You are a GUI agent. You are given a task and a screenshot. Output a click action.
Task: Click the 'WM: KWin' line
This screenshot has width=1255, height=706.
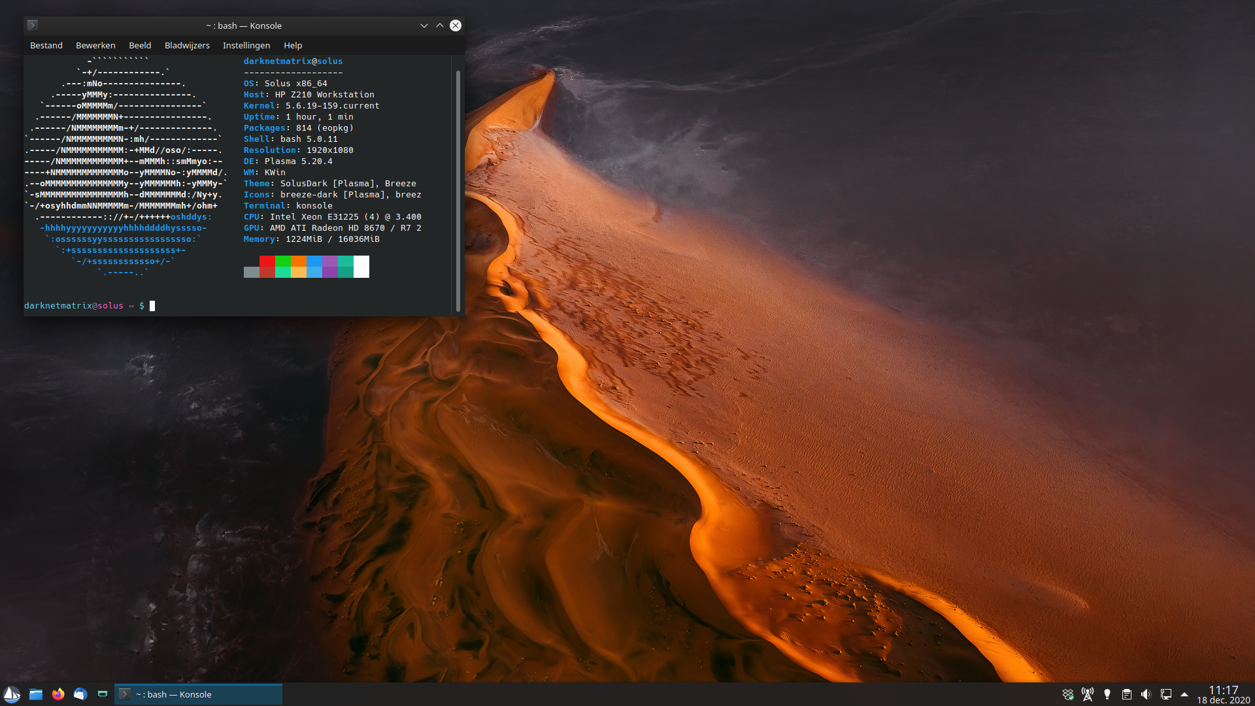[x=265, y=172]
